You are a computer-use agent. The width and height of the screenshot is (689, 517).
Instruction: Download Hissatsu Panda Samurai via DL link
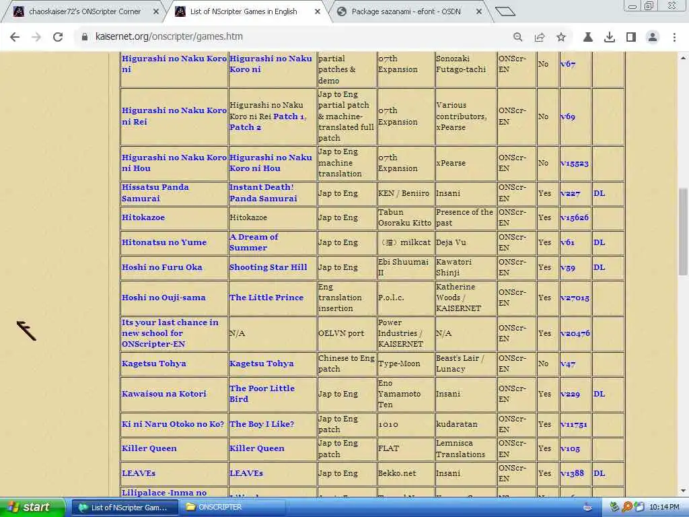click(x=599, y=193)
